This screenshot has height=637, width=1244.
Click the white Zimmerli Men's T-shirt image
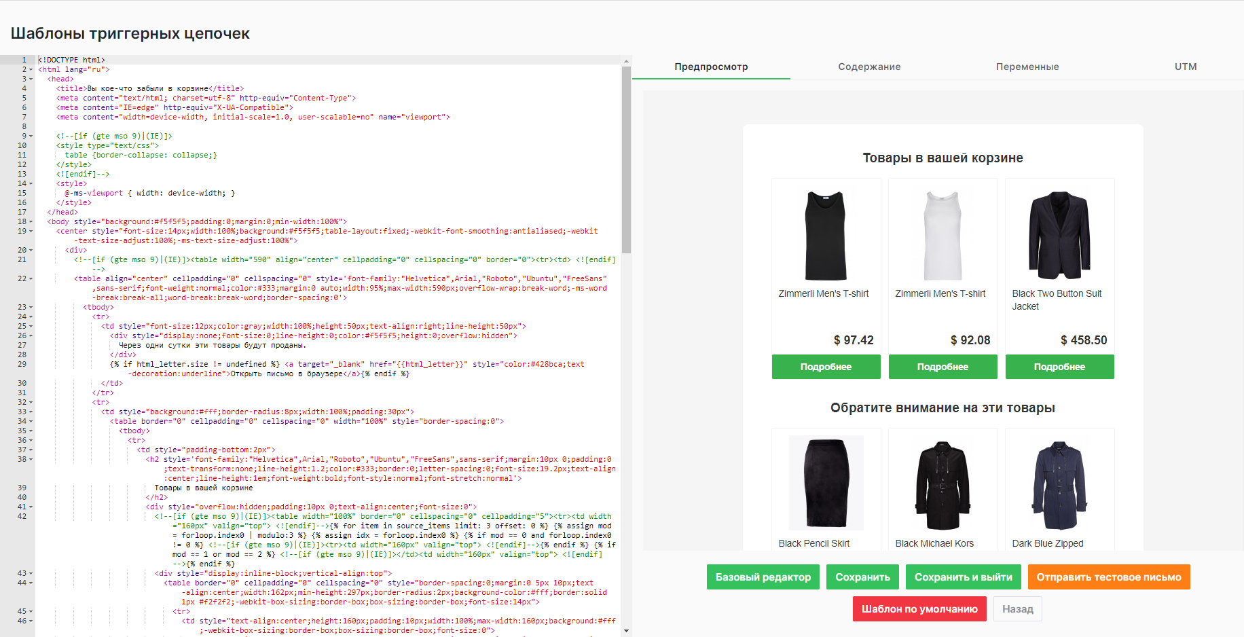(x=943, y=234)
